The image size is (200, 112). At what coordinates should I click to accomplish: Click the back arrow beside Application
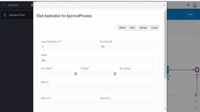point(4,5)
